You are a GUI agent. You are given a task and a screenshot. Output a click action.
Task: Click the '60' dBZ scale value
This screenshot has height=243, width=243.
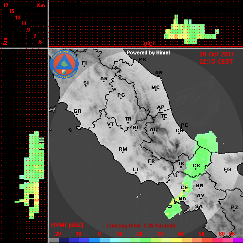[x=222, y=234]
